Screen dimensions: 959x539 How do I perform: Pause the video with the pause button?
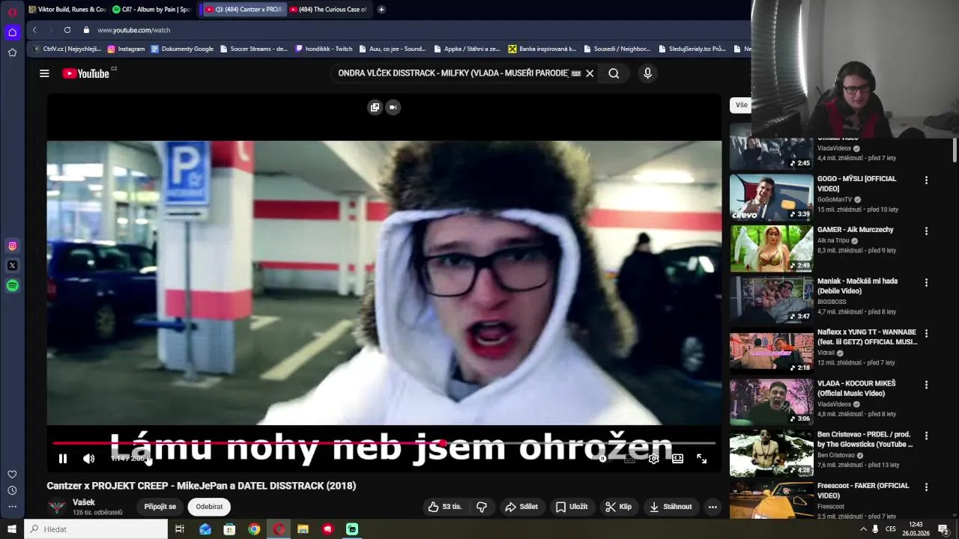(x=63, y=458)
